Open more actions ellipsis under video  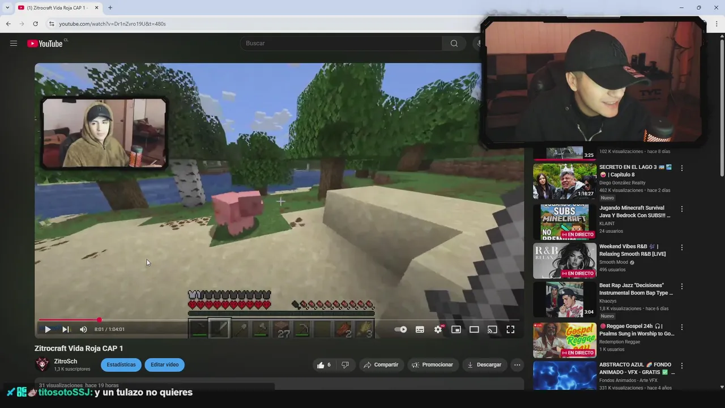(517, 365)
